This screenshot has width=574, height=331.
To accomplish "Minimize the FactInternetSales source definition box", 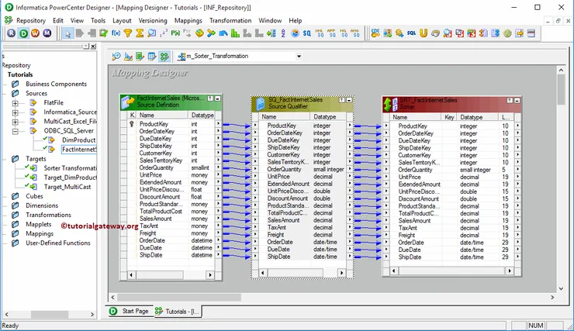I will point(217,98).
